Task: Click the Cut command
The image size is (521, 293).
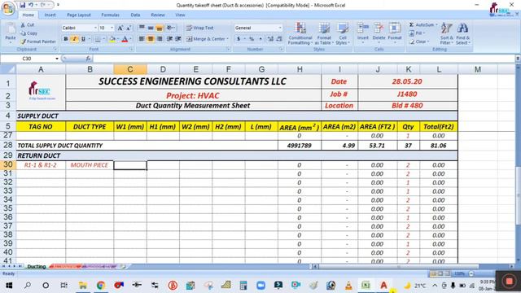Action: (27, 25)
